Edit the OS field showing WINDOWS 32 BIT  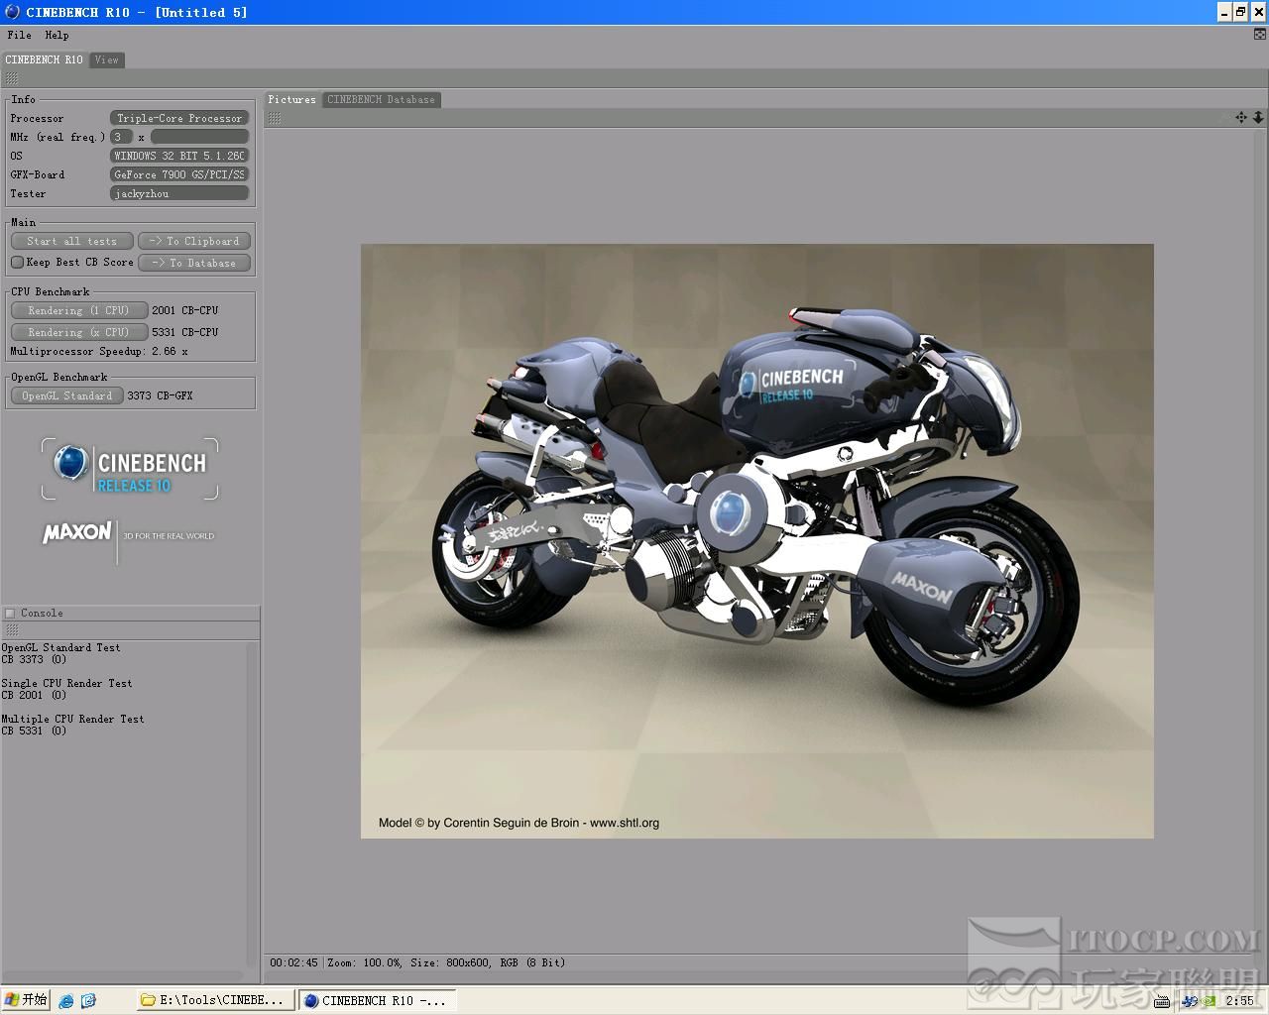(x=179, y=156)
